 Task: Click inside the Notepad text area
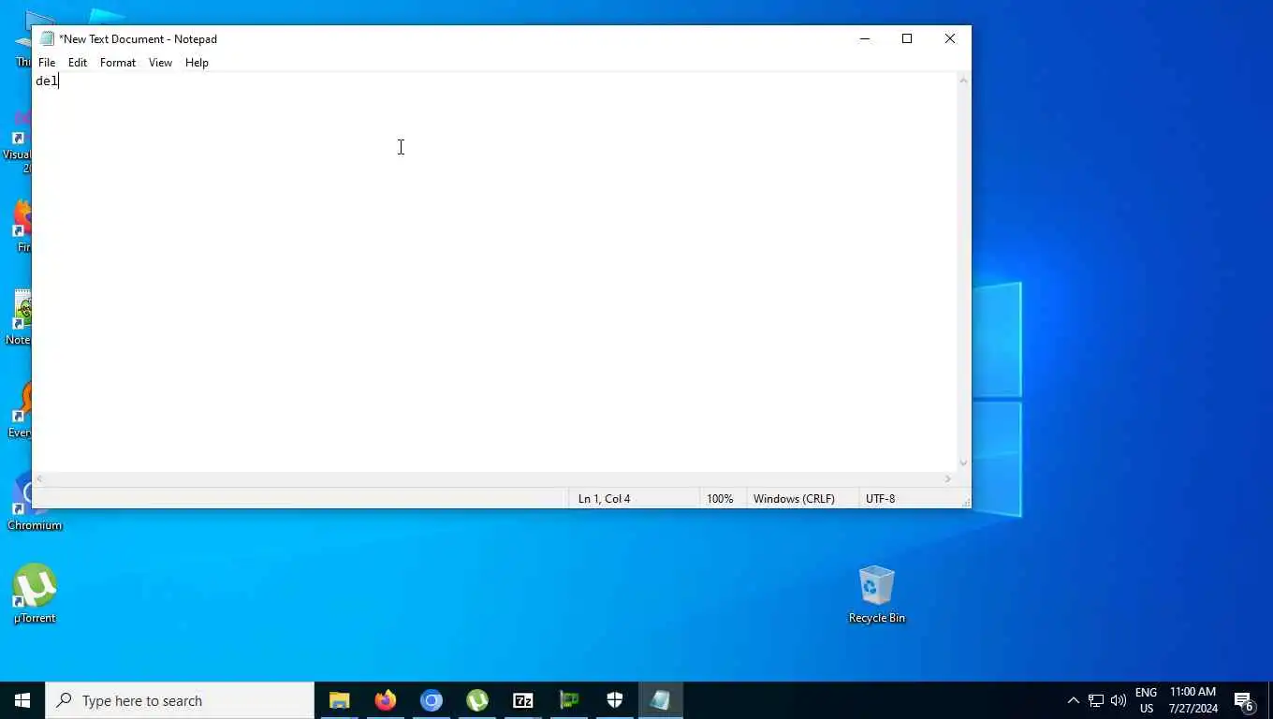click(494, 271)
